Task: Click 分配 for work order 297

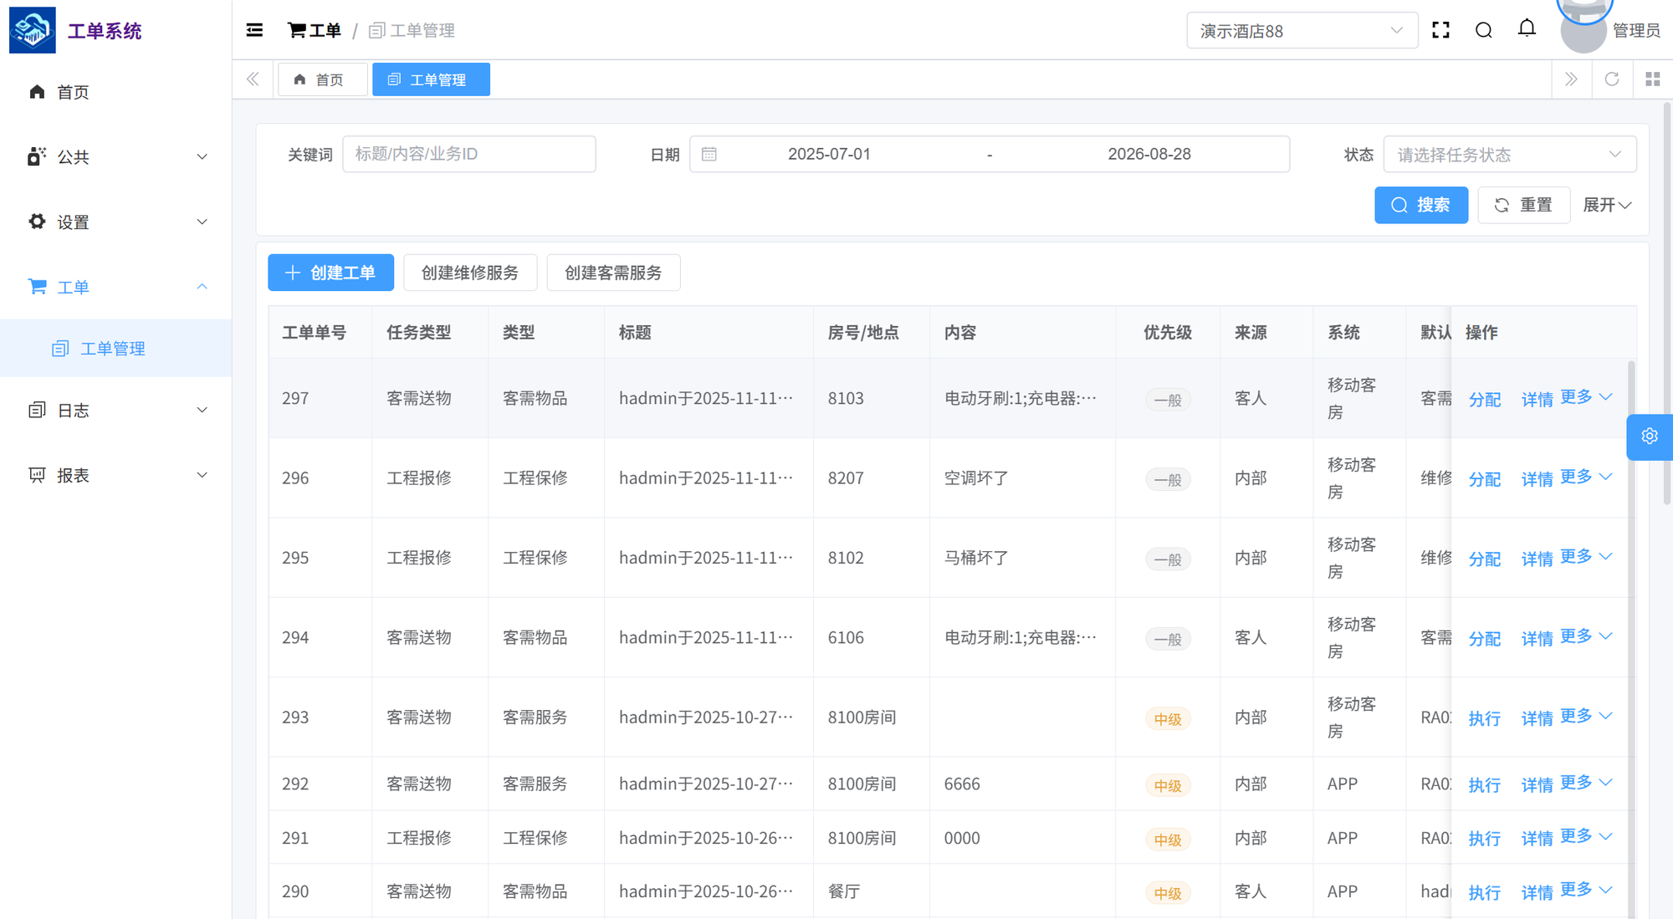Action: (x=1485, y=399)
